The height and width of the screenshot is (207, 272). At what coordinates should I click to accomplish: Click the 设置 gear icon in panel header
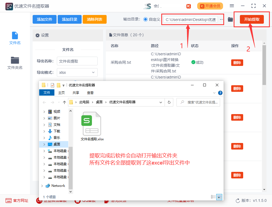pos(38,35)
